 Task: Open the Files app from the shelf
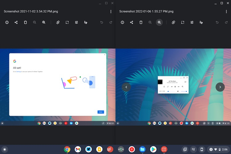coord(142,149)
